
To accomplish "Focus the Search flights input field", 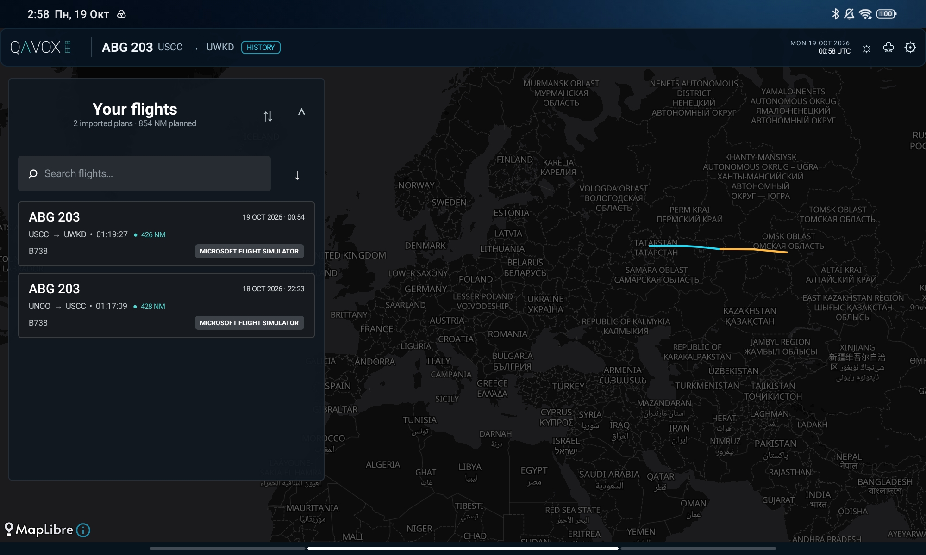I will (x=144, y=173).
